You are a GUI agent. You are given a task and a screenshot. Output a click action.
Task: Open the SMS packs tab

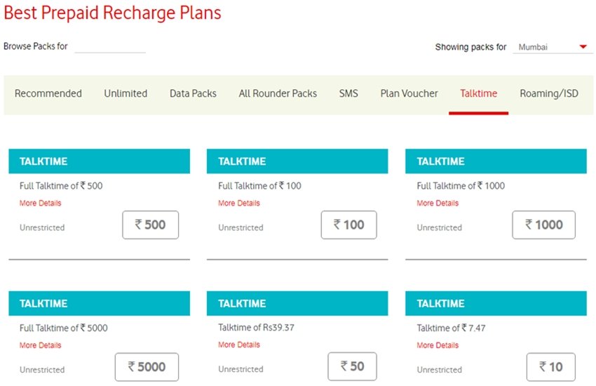pos(348,93)
